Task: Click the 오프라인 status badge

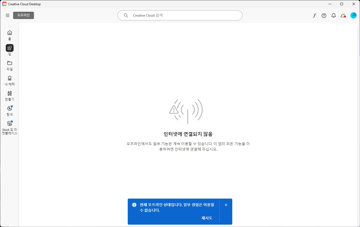Action: (x=24, y=15)
